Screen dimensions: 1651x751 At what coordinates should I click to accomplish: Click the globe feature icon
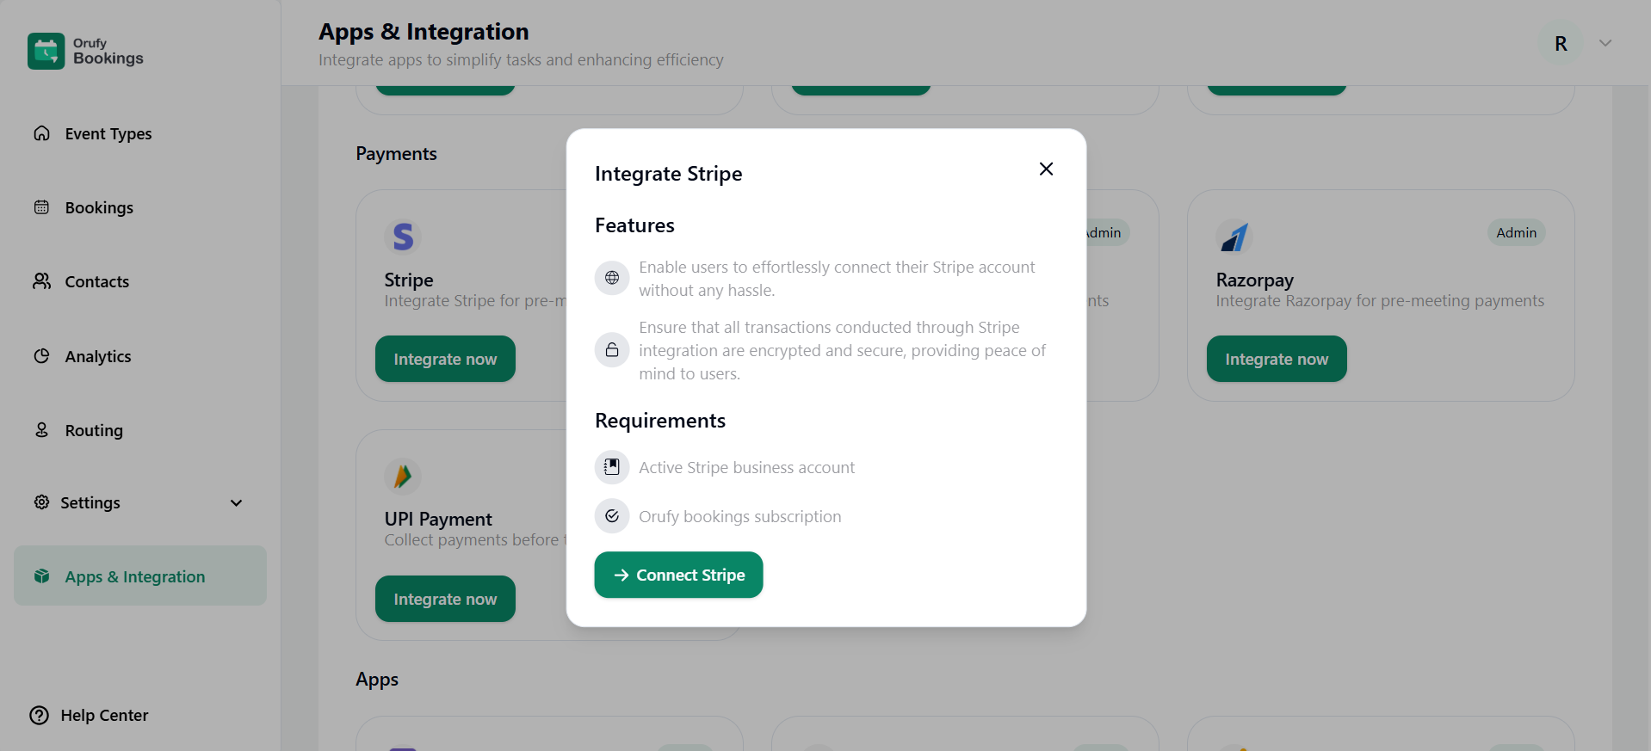[x=612, y=278]
